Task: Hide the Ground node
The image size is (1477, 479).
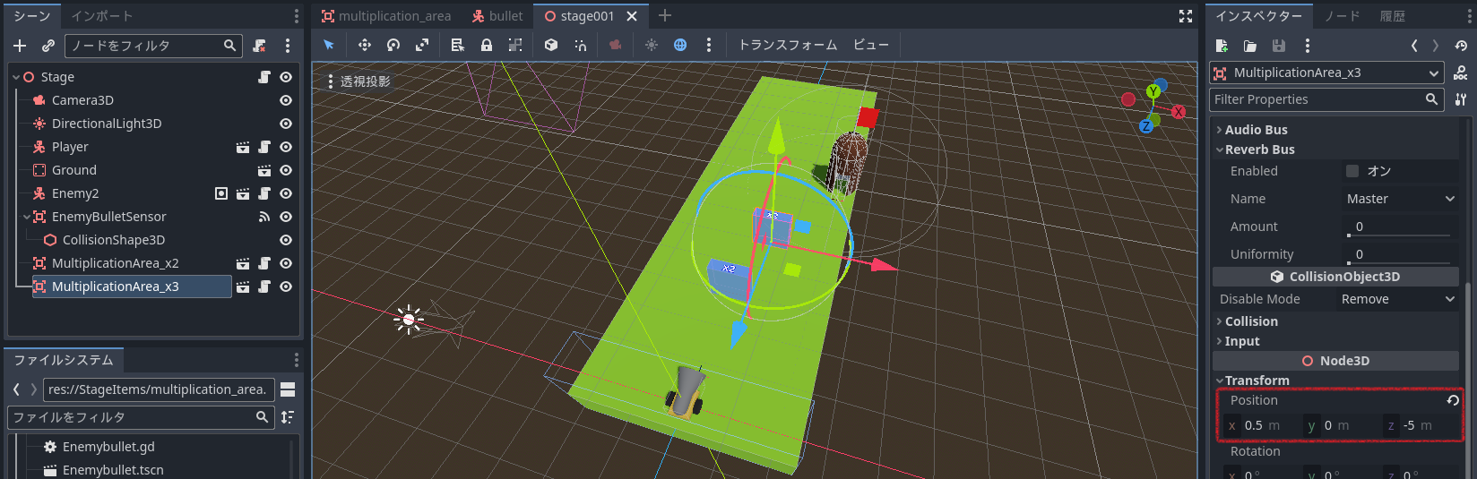Action: (x=286, y=170)
